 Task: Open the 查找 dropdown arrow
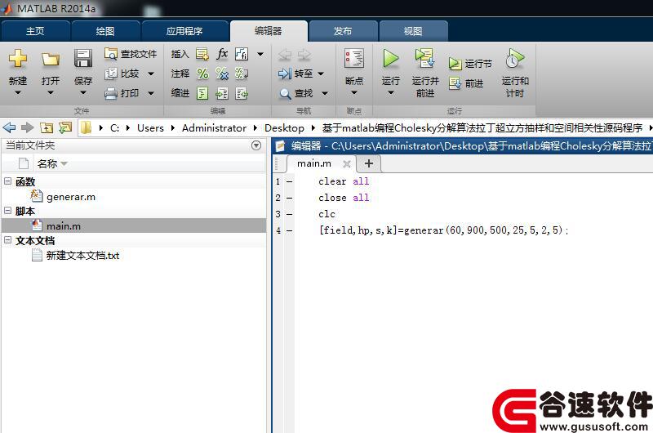click(325, 93)
